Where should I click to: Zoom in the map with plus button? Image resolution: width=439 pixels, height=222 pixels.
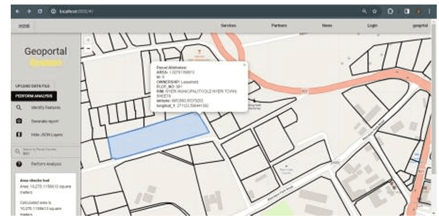pos(88,40)
